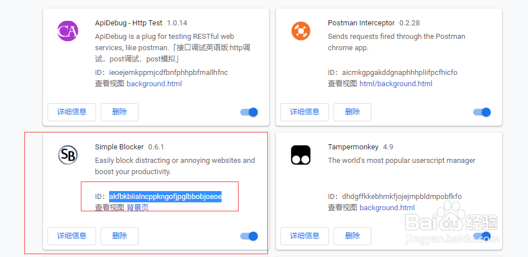Show 详细信息 for Tampermonkey

[305, 236]
